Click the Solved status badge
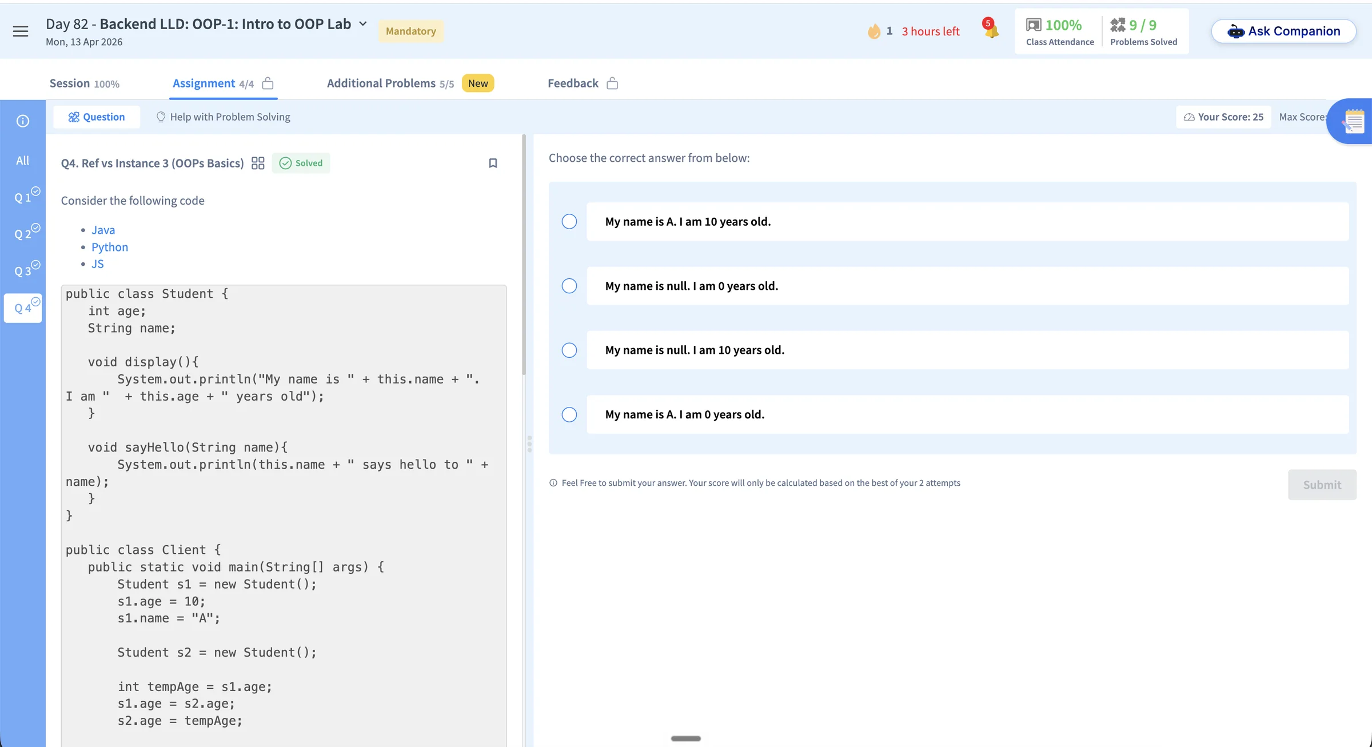This screenshot has height=747, width=1372. 301,163
